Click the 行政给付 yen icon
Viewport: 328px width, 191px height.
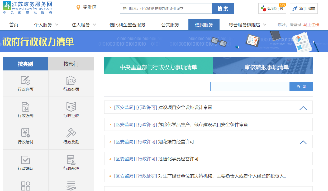coord(26,133)
